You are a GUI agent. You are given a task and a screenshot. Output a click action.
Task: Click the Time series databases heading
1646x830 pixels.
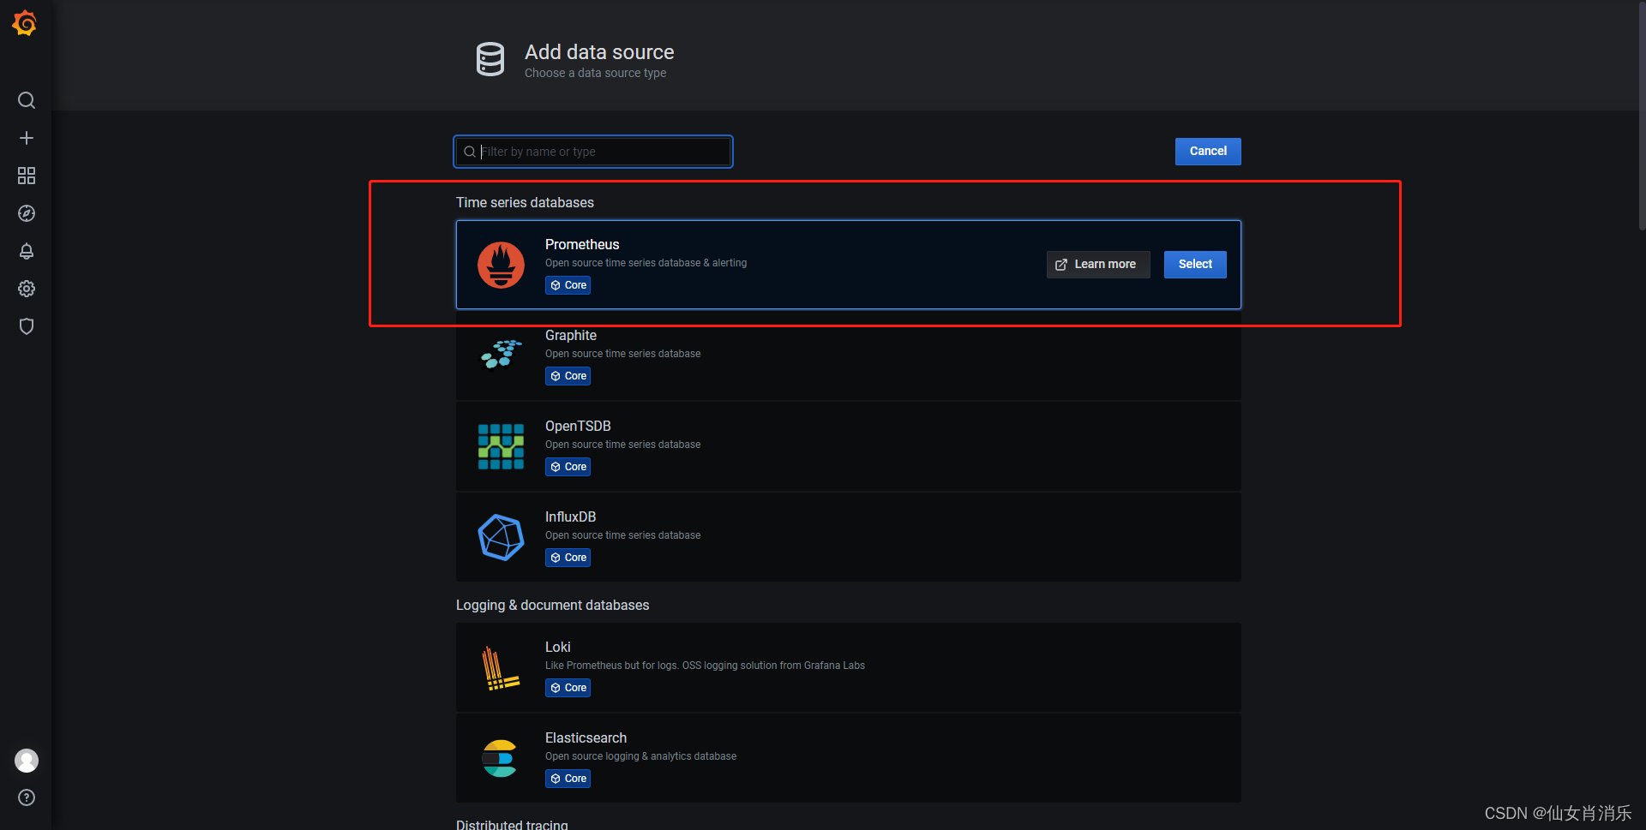(525, 202)
